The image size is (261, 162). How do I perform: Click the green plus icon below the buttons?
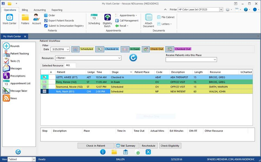(x=137, y=152)
